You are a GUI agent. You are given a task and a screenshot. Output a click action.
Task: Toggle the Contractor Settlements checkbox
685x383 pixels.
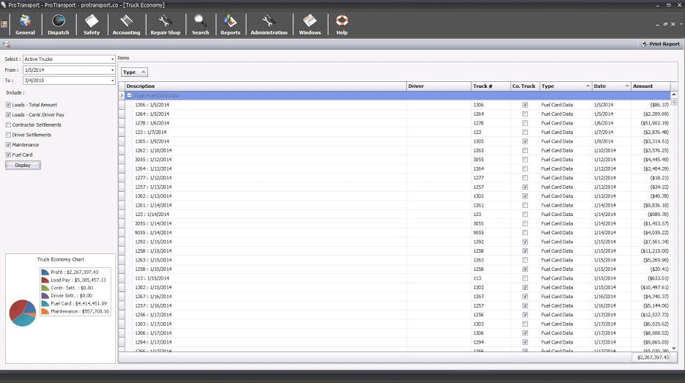pos(8,125)
